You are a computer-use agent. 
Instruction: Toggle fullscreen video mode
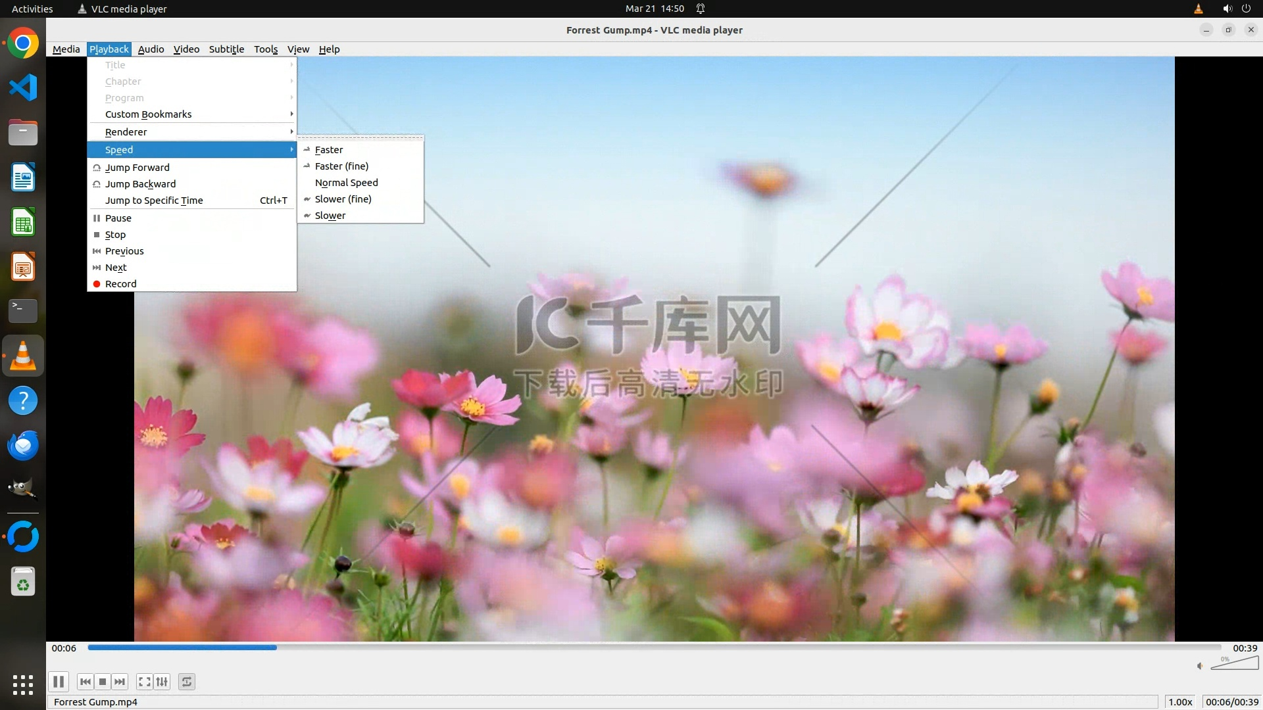click(145, 682)
